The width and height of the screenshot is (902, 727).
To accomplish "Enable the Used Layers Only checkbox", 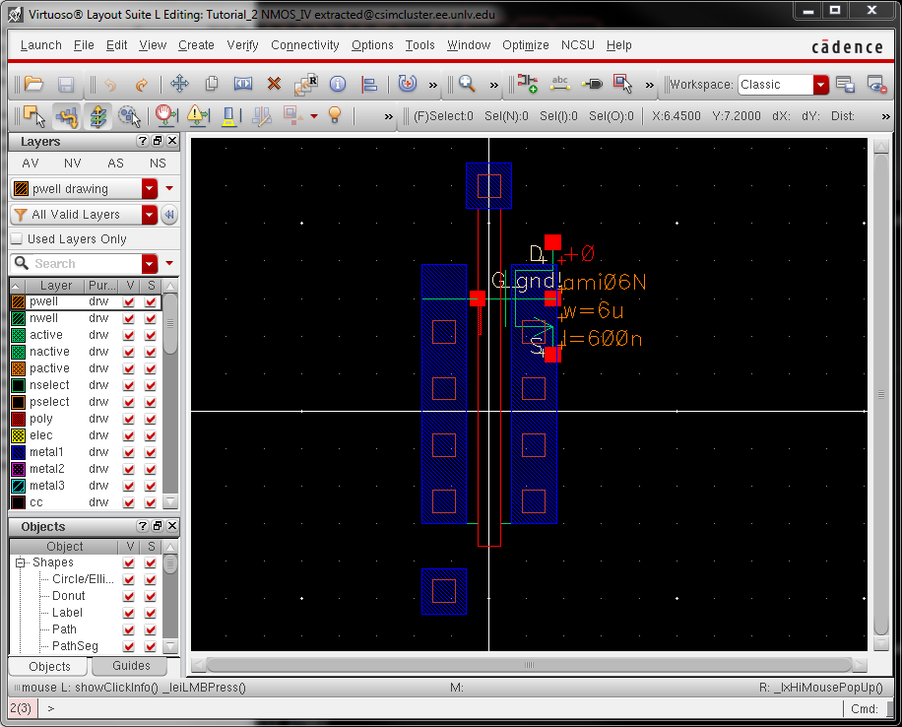I will click(x=17, y=239).
